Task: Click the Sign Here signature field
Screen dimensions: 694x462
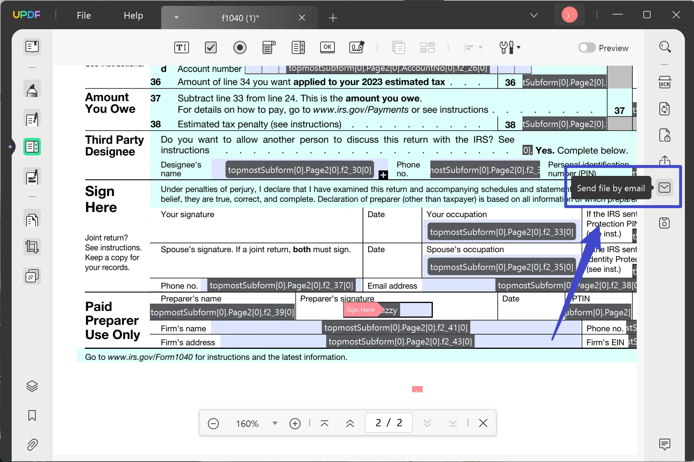Action: point(388,310)
